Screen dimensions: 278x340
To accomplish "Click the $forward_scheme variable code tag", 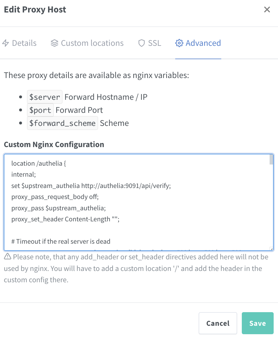I will pos(62,123).
